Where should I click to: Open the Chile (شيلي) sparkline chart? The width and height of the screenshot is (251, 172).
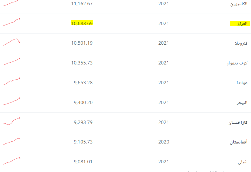pyautogui.click(x=12, y=161)
